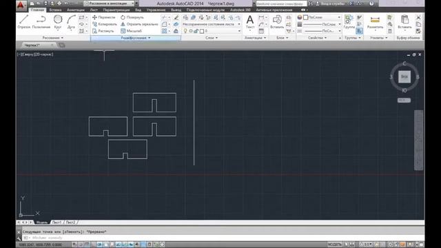
Task: Click the Копировать copy tool
Action: click(x=104, y=24)
